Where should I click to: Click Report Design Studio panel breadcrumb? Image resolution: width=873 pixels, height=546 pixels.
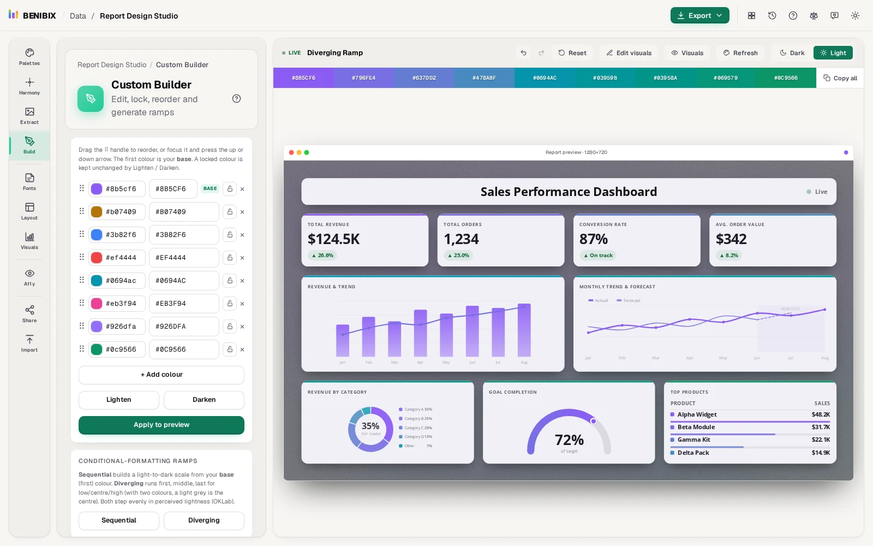[112, 65]
